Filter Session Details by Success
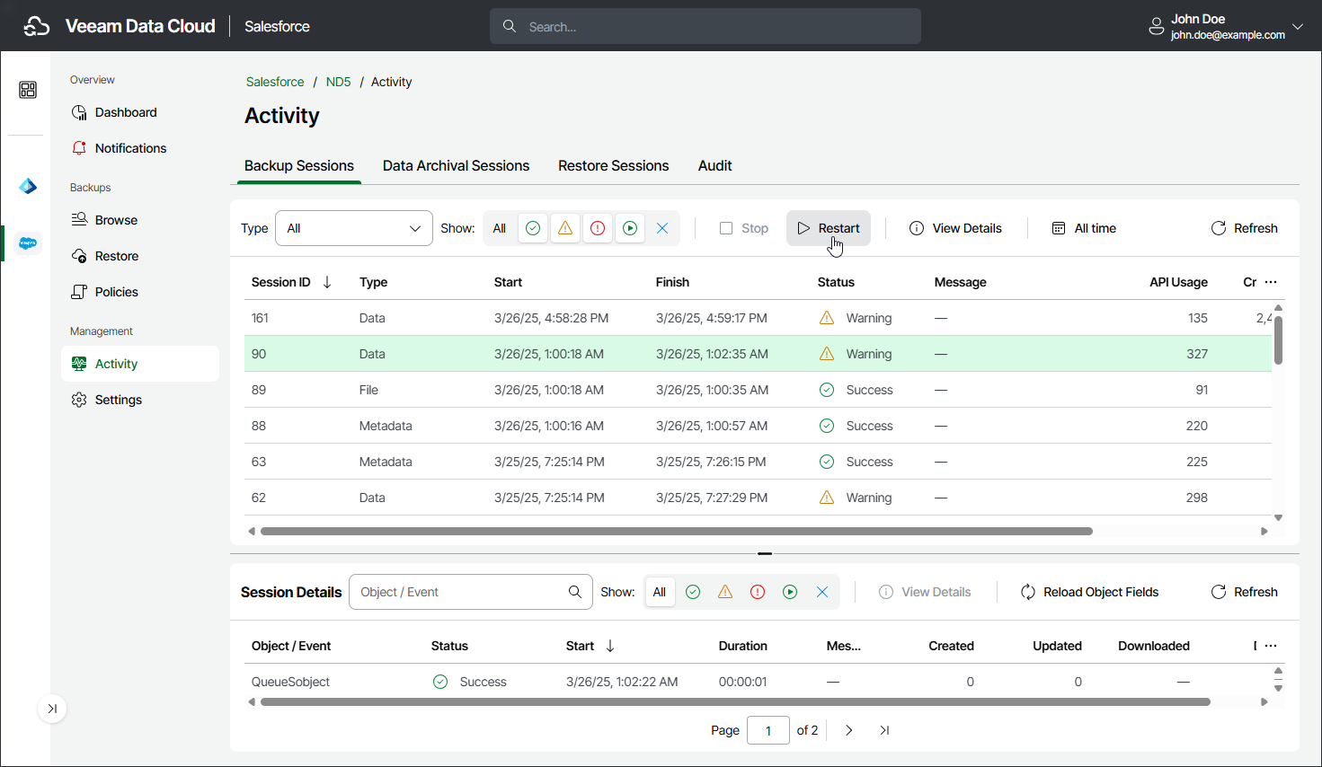 coord(693,592)
